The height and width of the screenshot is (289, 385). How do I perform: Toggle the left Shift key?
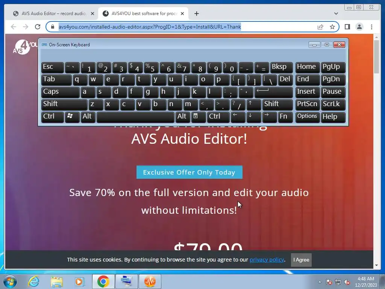(64, 105)
